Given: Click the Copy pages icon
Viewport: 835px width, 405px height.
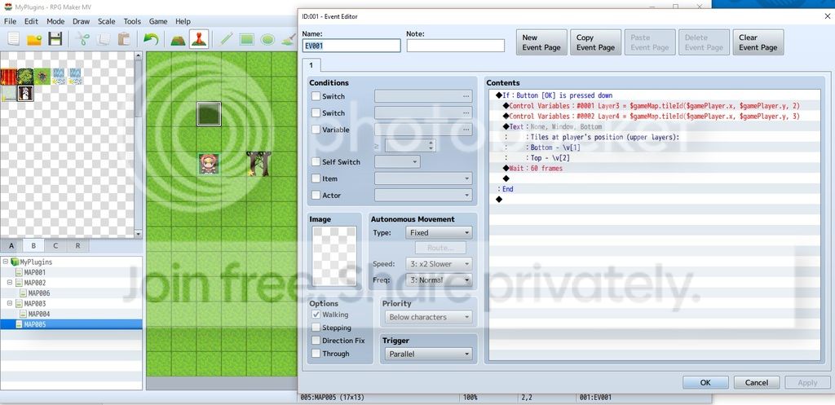Looking at the screenshot, I should [x=104, y=39].
